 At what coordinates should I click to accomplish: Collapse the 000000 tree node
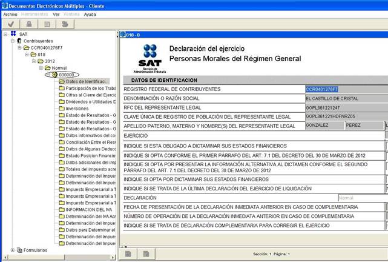pyautogui.click(x=48, y=75)
